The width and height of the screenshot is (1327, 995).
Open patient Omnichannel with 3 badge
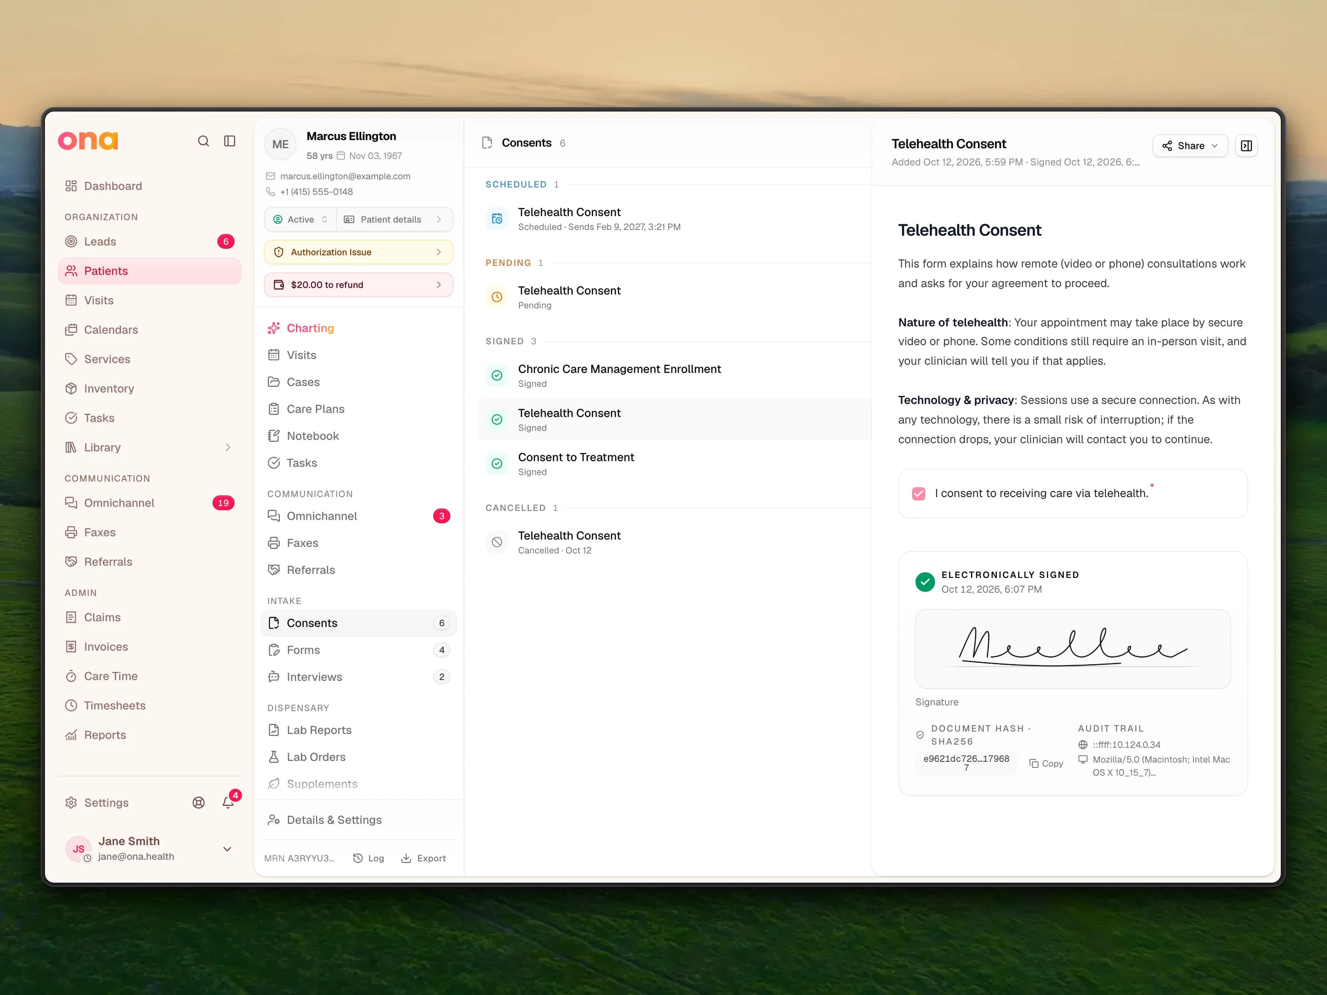[359, 516]
